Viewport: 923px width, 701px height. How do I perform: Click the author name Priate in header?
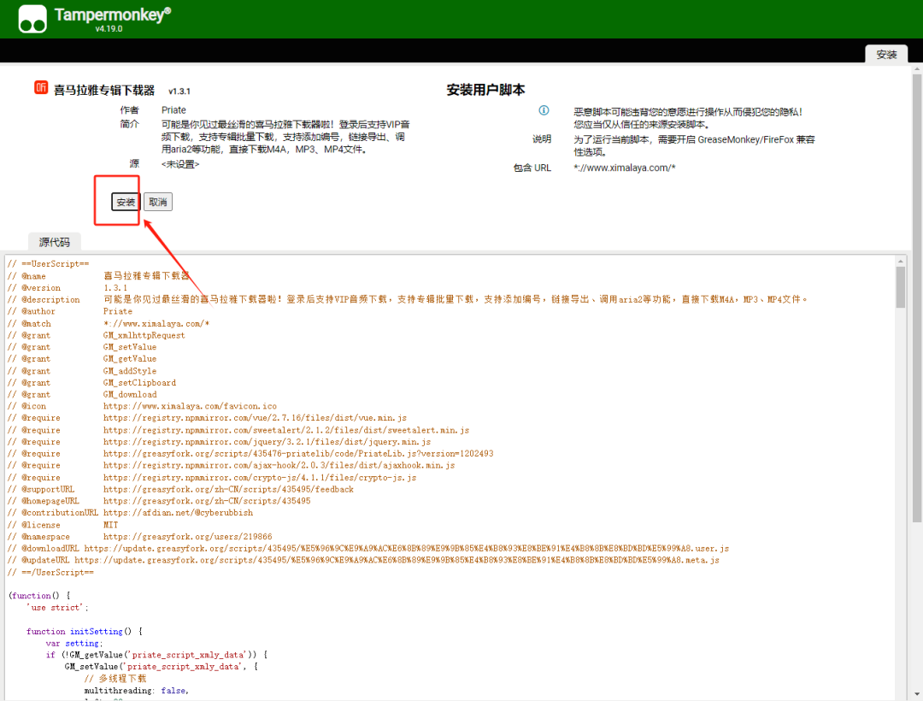[173, 110]
